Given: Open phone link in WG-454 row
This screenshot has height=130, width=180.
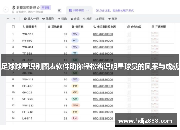Looking at the screenshot, I should 103,47.
